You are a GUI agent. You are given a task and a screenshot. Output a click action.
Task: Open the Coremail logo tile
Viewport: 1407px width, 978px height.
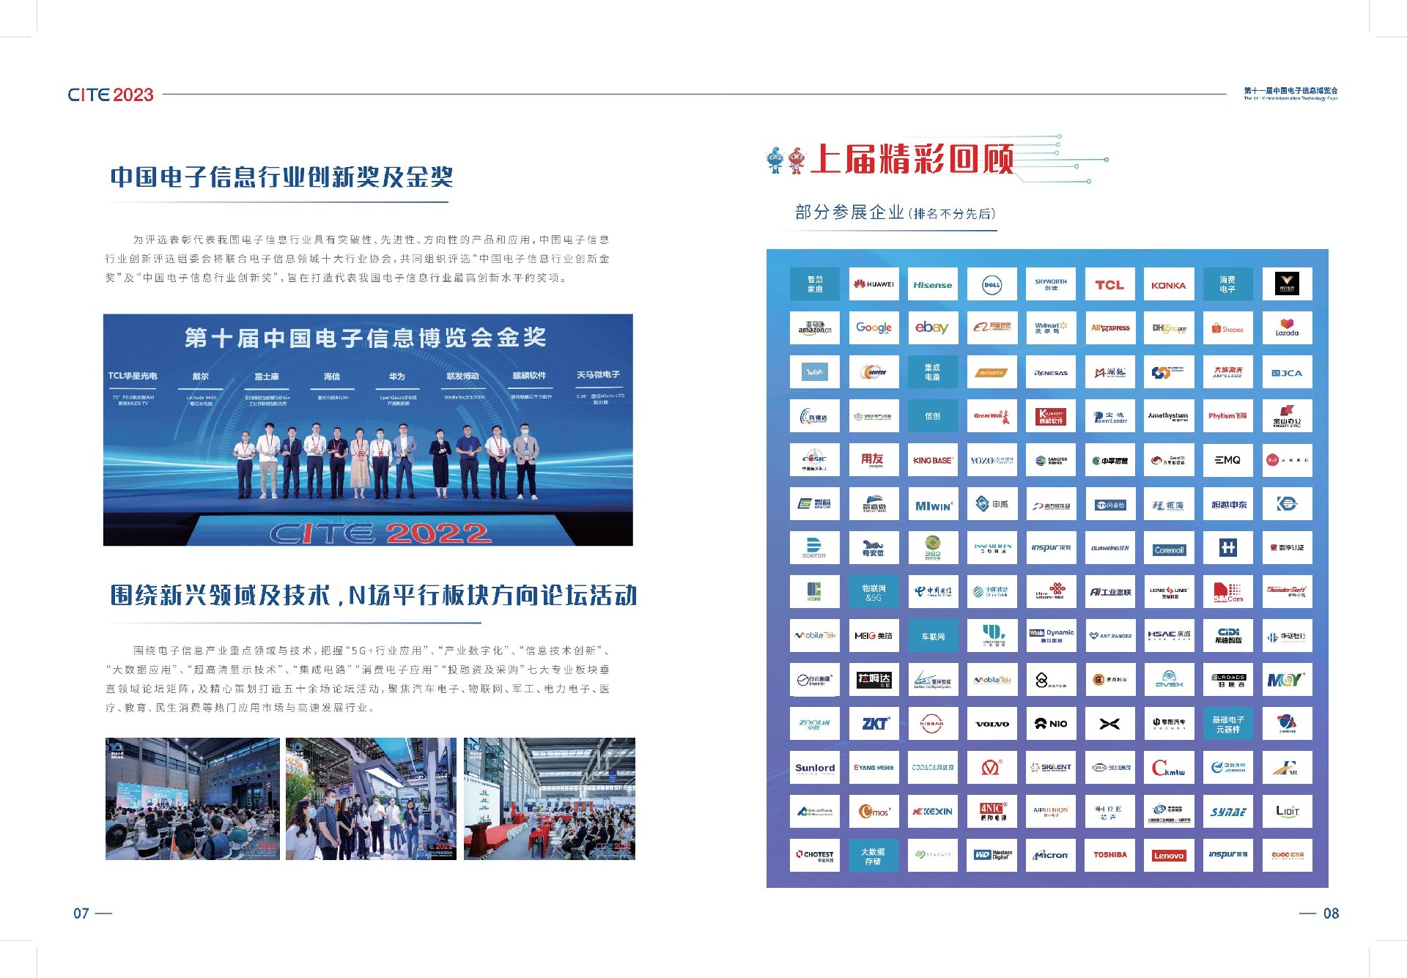(x=1169, y=548)
